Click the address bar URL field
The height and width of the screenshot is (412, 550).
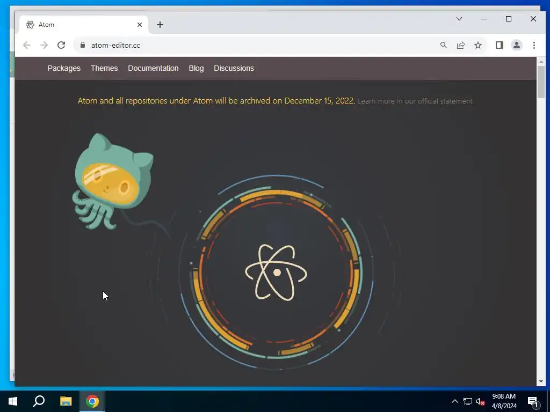tap(259, 45)
